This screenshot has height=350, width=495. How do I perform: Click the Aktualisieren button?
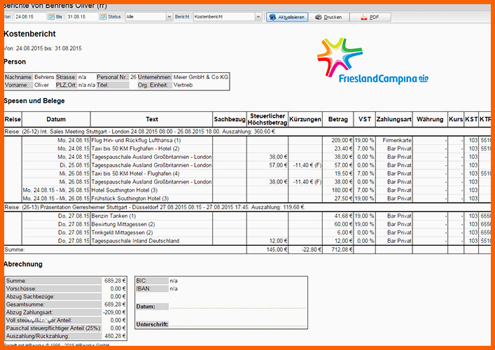[x=287, y=17]
